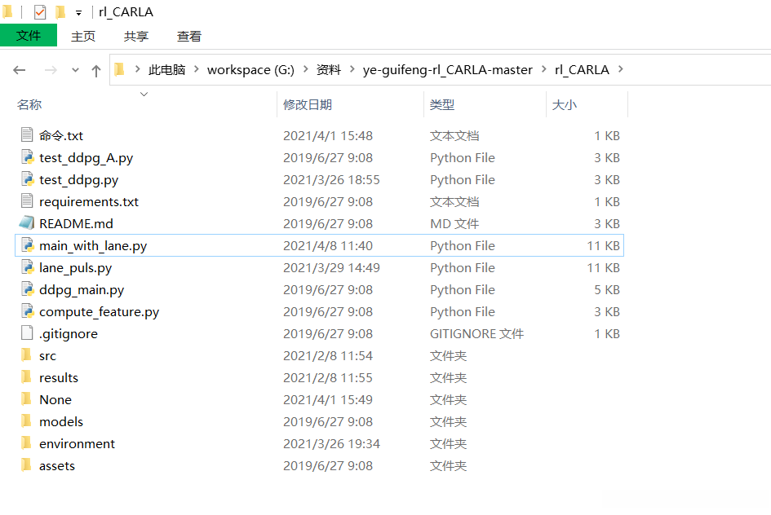Switch to the 查看 ribbon tab
Screen dimensions: 771x515
coord(189,37)
